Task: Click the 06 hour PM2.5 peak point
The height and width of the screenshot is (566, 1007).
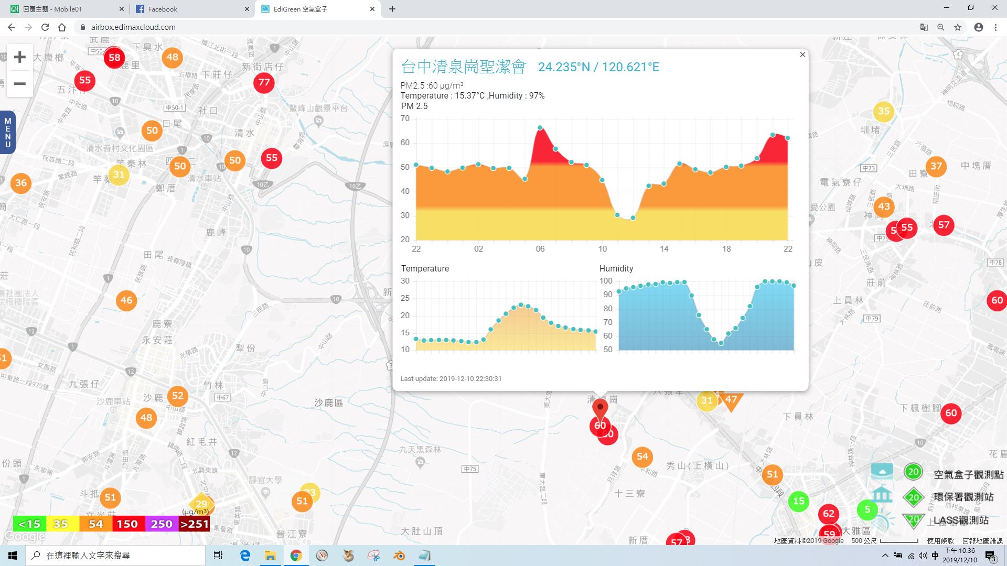Action: point(540,127)
